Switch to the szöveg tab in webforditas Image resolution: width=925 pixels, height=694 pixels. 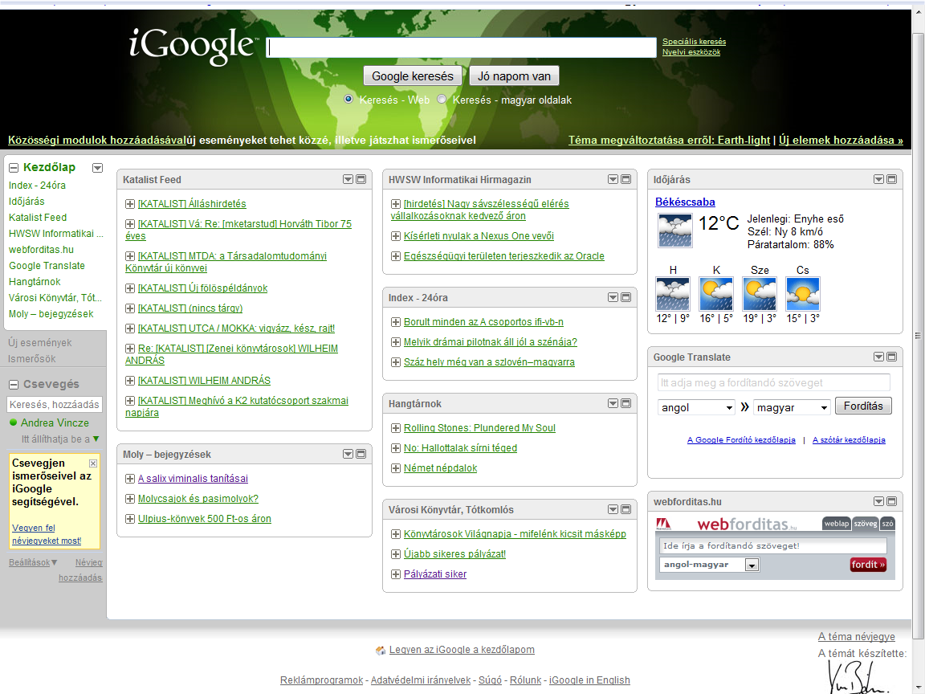(x=866, y=524)
